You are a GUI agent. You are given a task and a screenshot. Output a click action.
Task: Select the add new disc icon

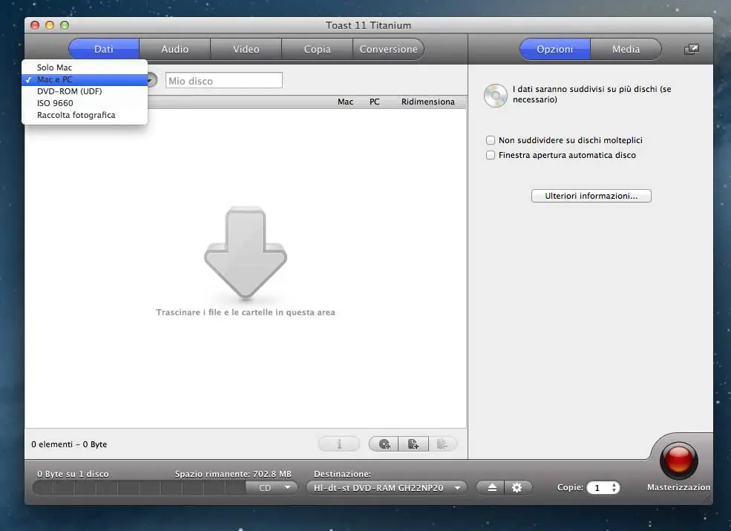point(383,443)
